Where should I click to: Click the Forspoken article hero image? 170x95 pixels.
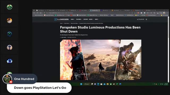[101, 60]
